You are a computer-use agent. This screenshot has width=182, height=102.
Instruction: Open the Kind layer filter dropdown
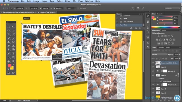tap(156, 51)
